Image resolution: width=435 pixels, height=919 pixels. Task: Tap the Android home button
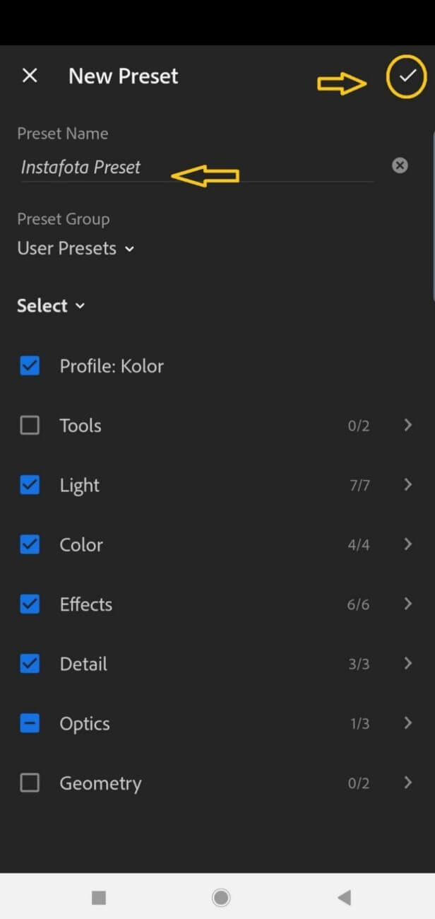[x=221, y=898]
